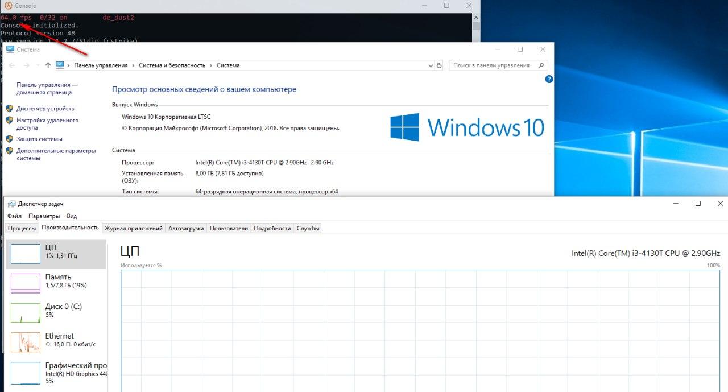728x392 pixels.
Task: Go back in the Система window
Action: (x=12, y=65)
